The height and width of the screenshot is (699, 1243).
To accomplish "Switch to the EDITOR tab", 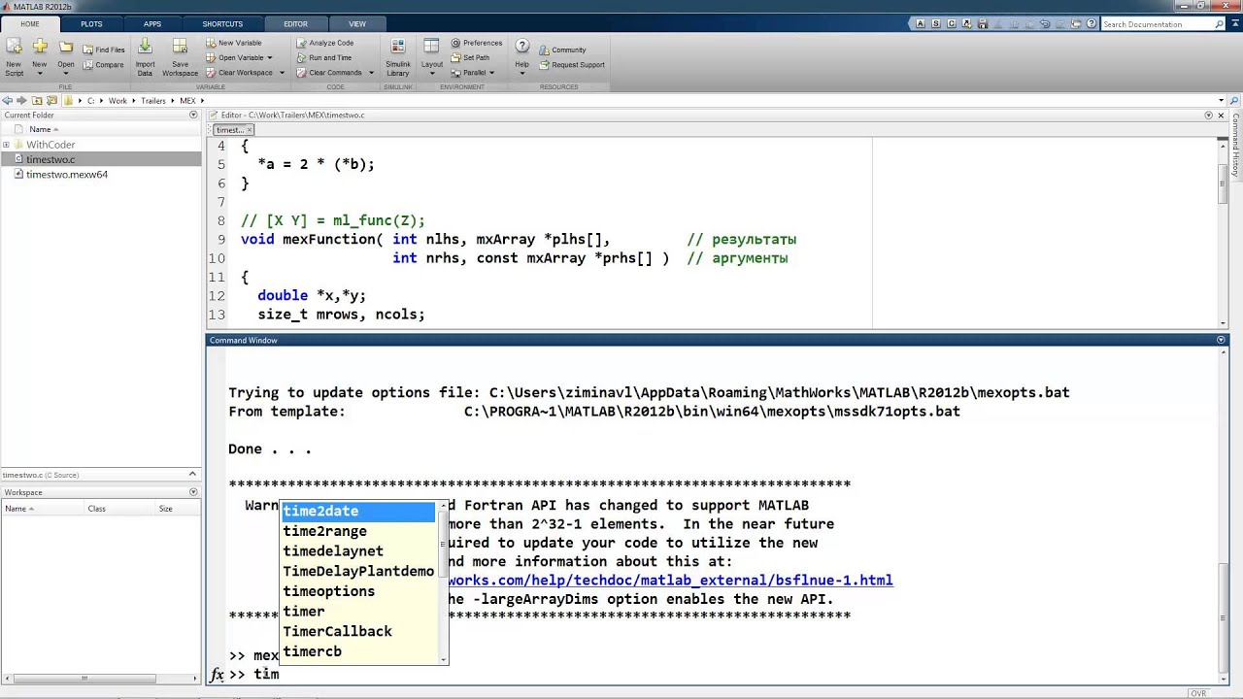I will [x=295, y=23].
